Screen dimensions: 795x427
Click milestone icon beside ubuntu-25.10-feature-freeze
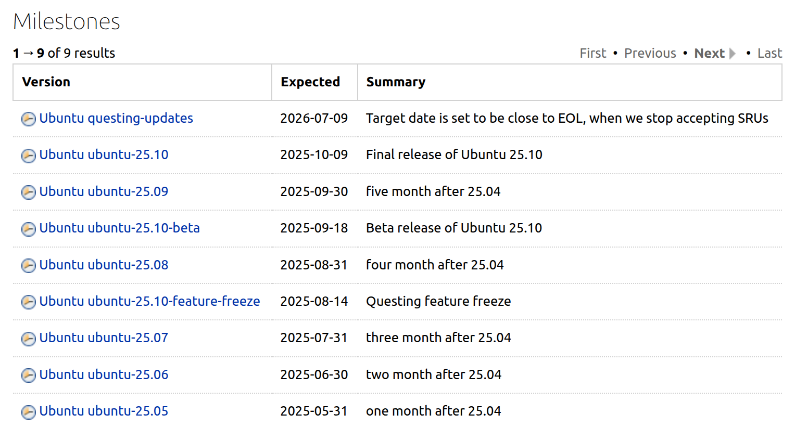pos(29,302)
